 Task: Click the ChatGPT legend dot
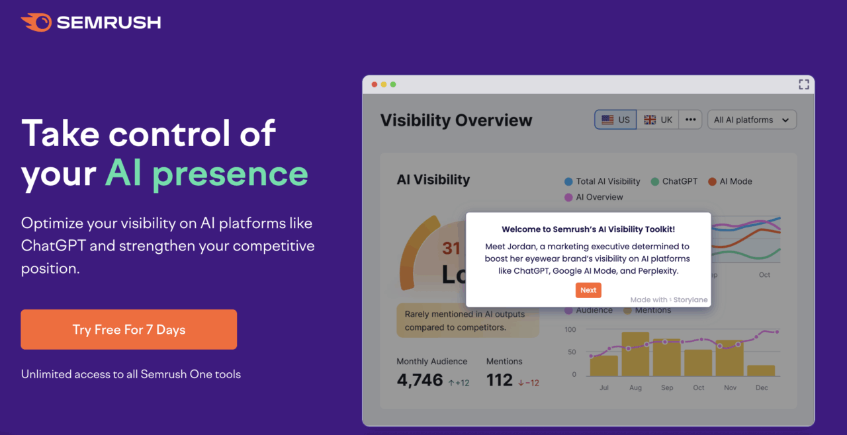click(656, 181)
